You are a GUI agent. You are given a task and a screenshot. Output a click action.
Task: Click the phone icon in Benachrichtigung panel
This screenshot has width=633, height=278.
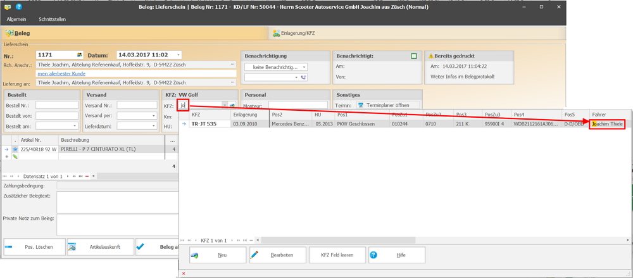click(x=304, y=77)
